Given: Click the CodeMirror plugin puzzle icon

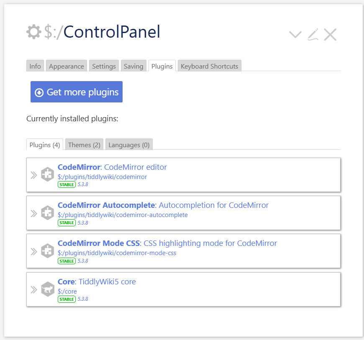Looking at the screenshot, I should pos(48,175).
